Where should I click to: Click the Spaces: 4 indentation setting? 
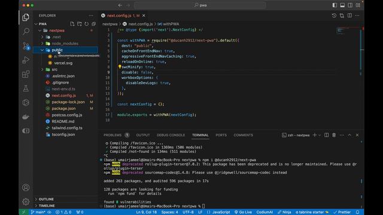tap(169, 212)
